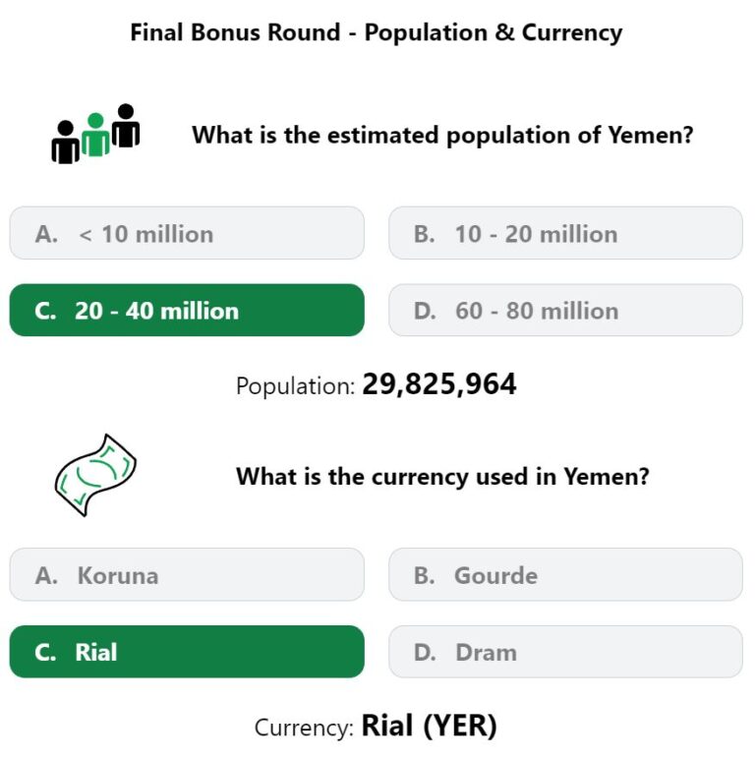The height and width of the screenshot is (759, 755).
Task: Select the highlighted answer 20 - 40 million
Action: [x=187, y=311]
